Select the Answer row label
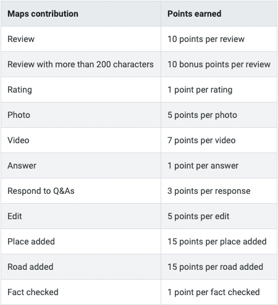This screenshot has height=305, width=278. [22, 165]
